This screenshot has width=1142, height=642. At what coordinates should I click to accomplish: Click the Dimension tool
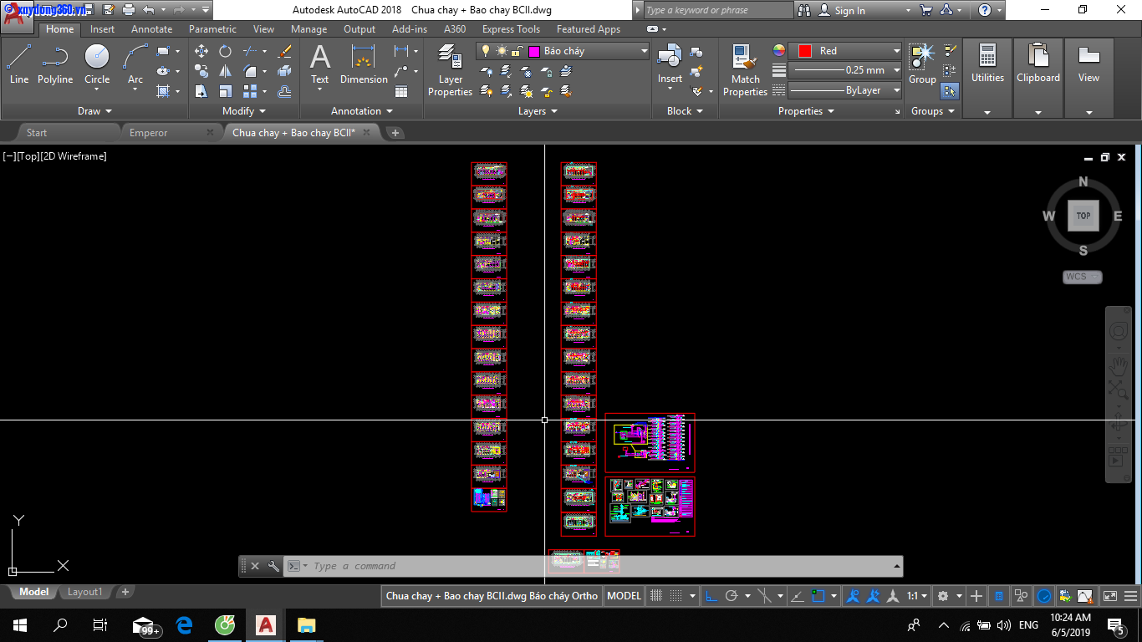(x=364, y=65)
